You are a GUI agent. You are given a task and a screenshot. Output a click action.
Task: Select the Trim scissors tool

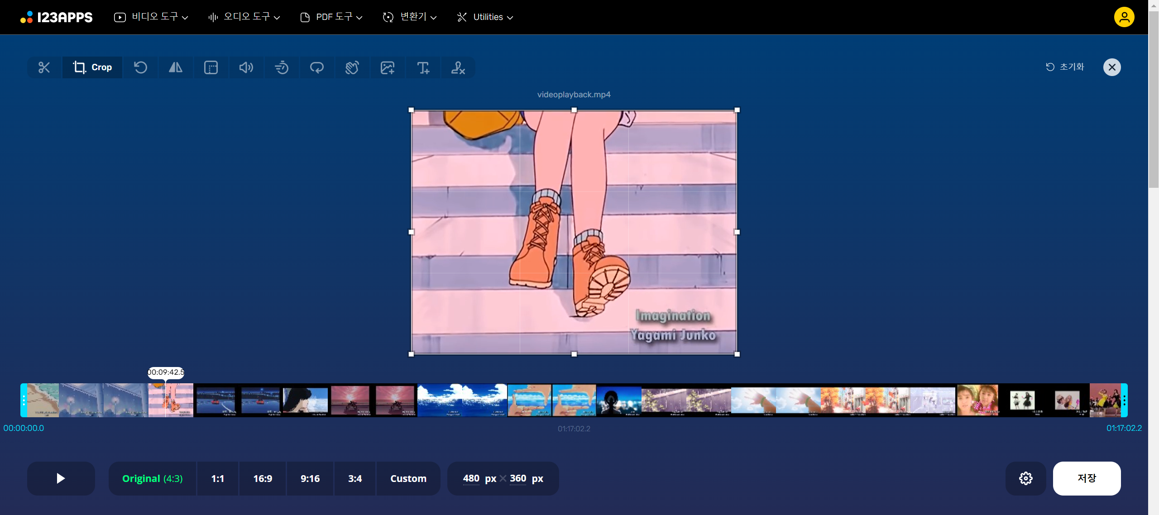click(x=44, y=67)
